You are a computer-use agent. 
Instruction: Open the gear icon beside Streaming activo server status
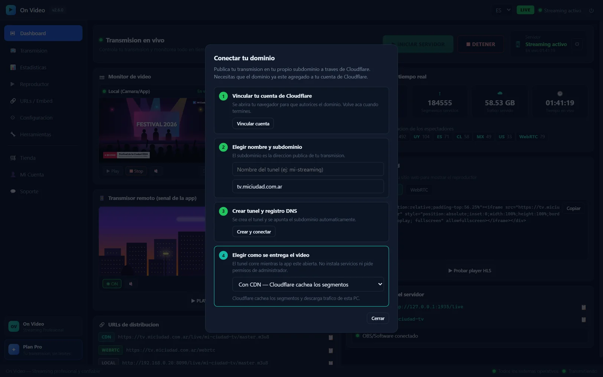tap(577, 44)
